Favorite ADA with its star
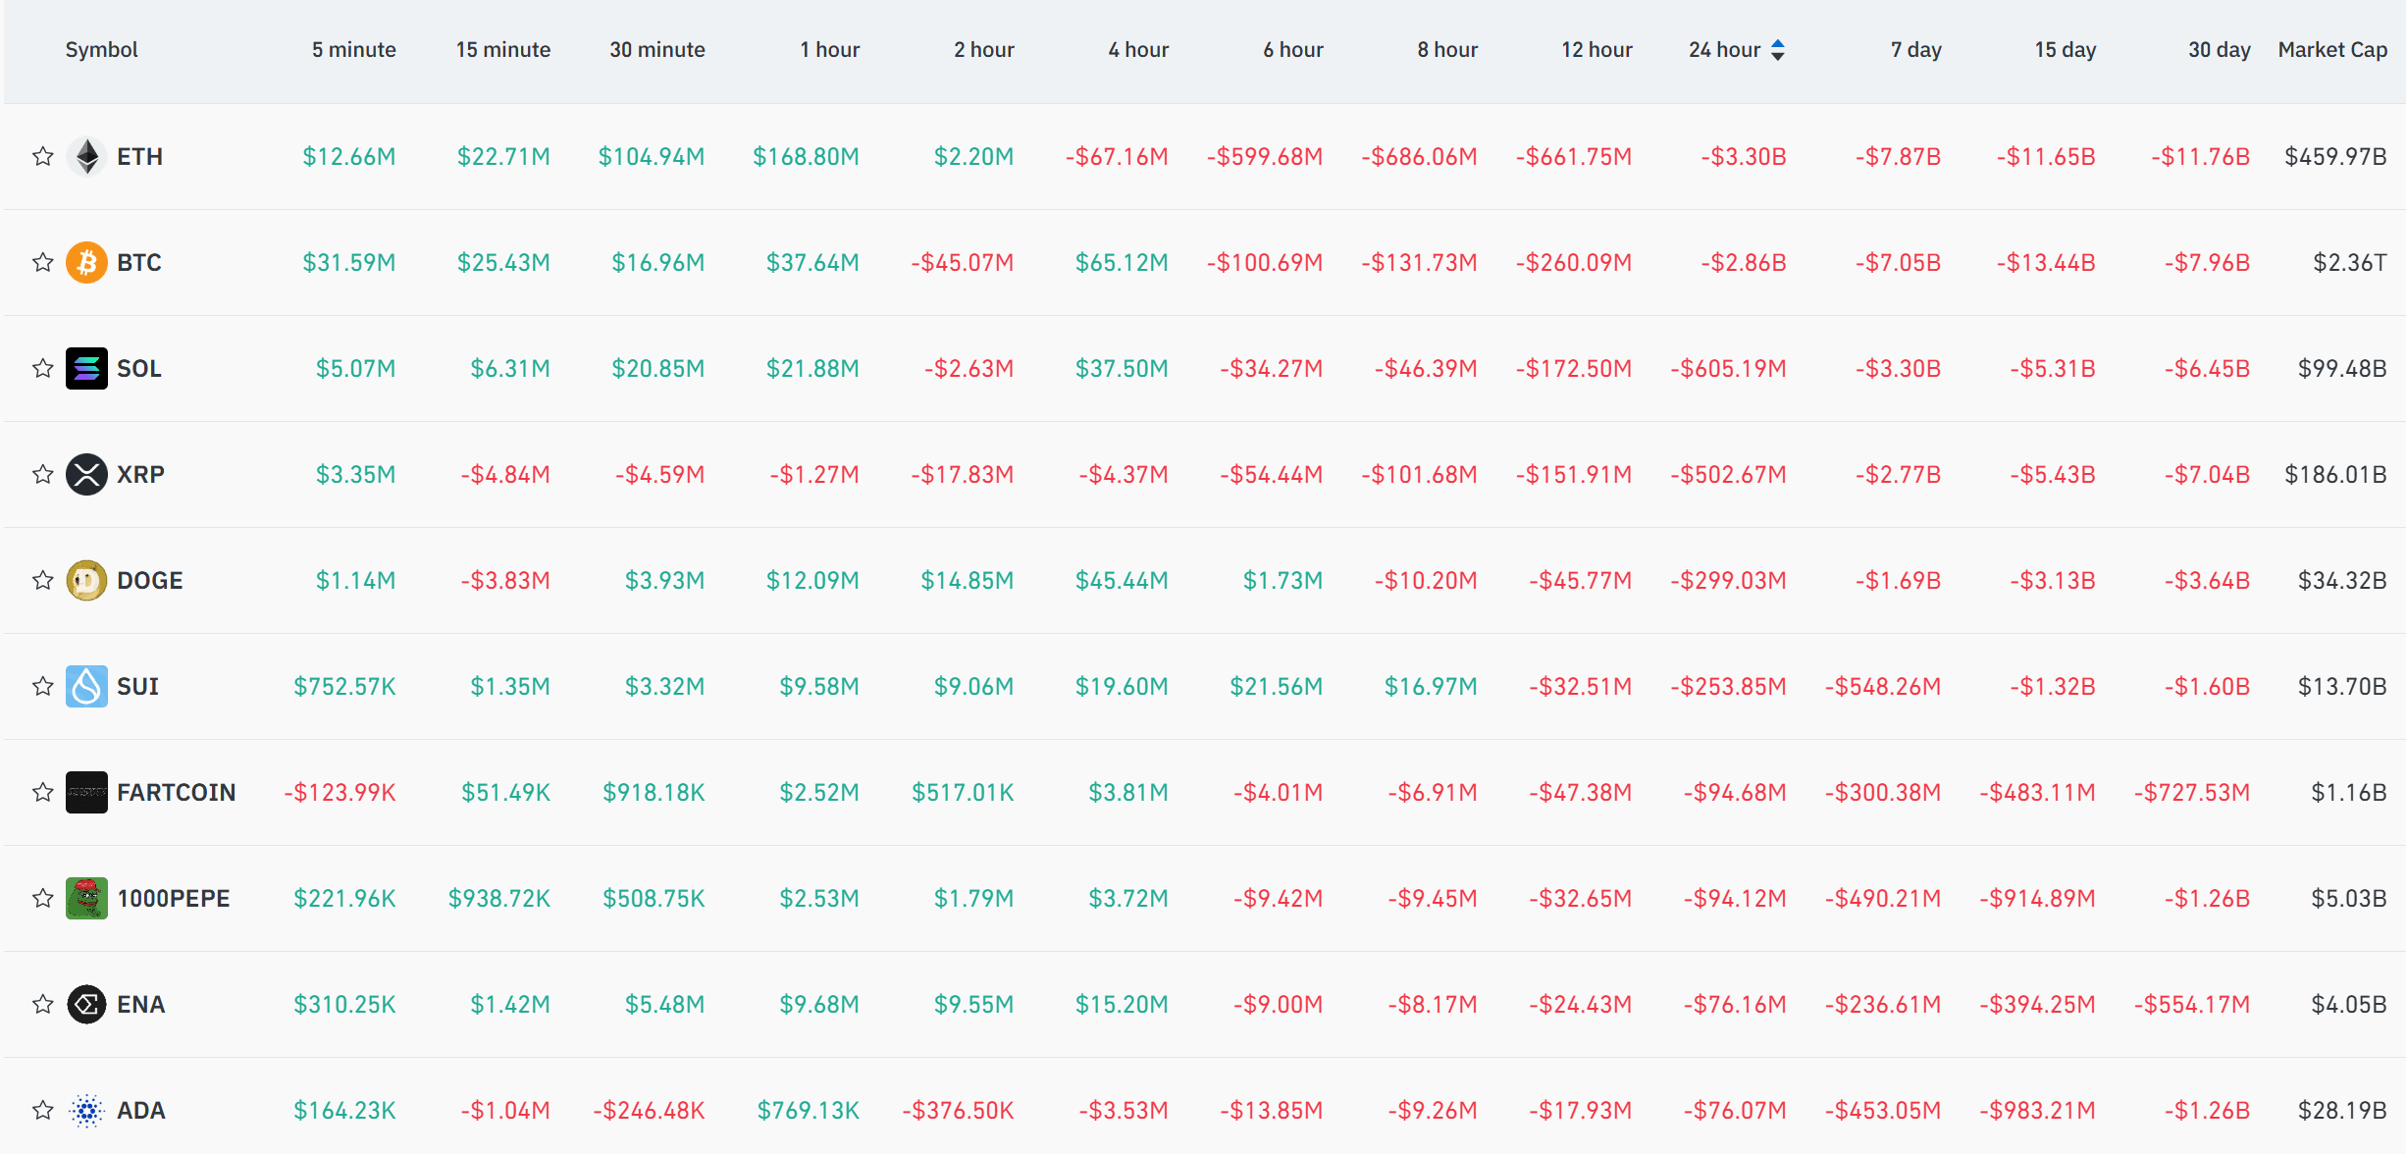 pyautogui.click(x=42, y=1110)
